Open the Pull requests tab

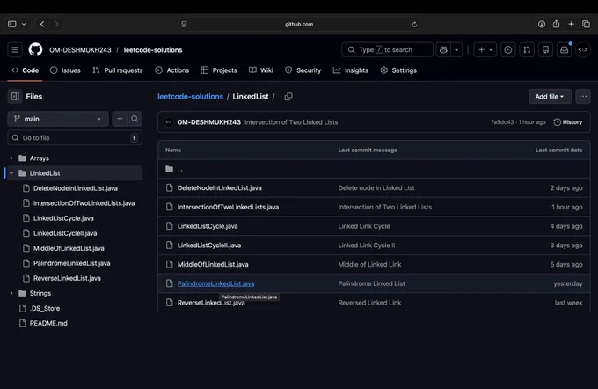pyautogui.click(x=118, y=70)
